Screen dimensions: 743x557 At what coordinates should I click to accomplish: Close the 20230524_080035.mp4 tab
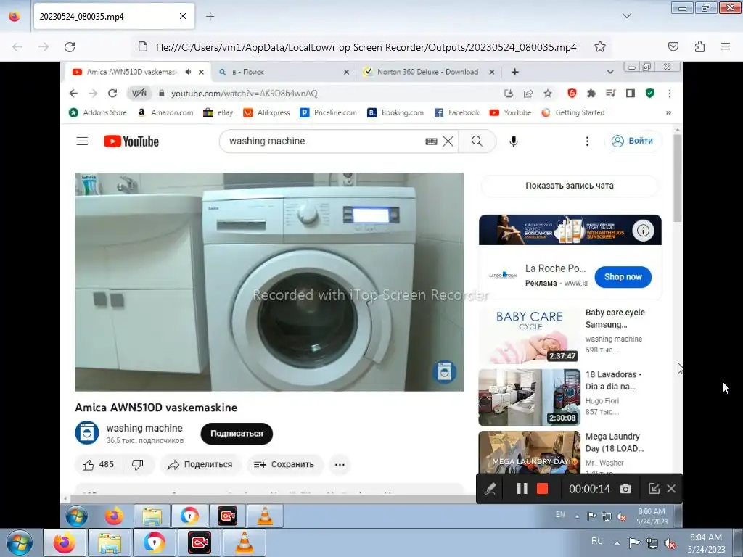pyautogui.click(x=183, y=16)
